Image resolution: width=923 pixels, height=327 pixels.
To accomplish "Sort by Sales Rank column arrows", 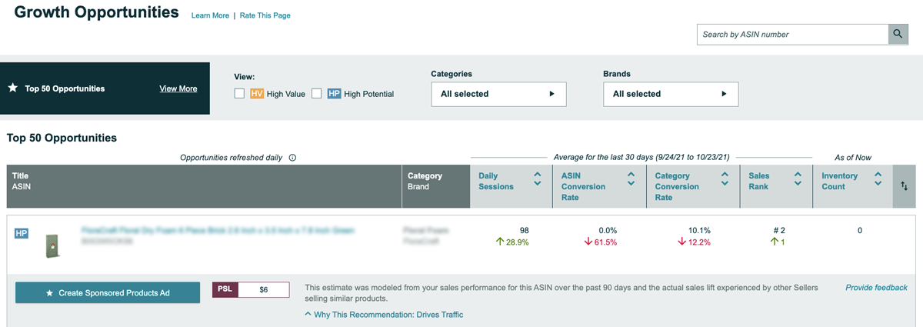I will point(798,180).
